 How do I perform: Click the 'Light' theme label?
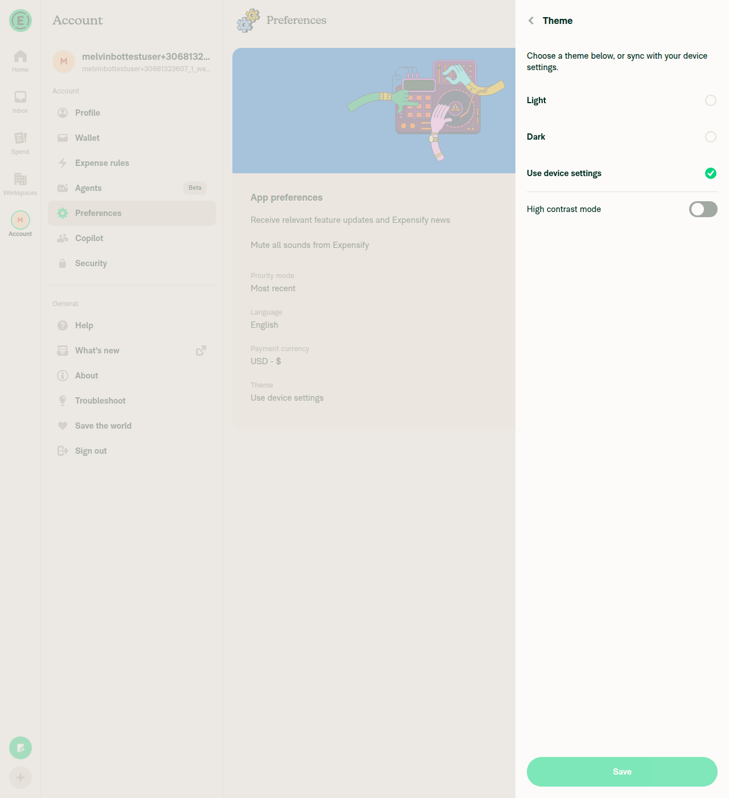tap(536, 100)
